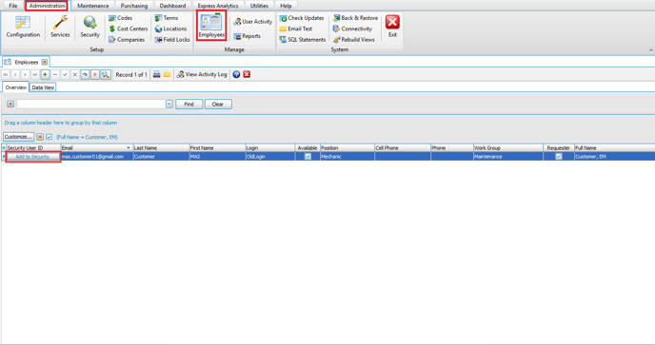Viewport: 655px width, 345px height.
Task: Remove the Full Name filter with x
Action: pyautogui.click(x=40, y=137)
